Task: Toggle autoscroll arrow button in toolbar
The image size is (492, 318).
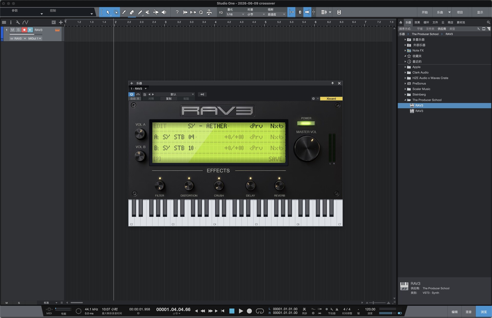Action: pos(307,12)
